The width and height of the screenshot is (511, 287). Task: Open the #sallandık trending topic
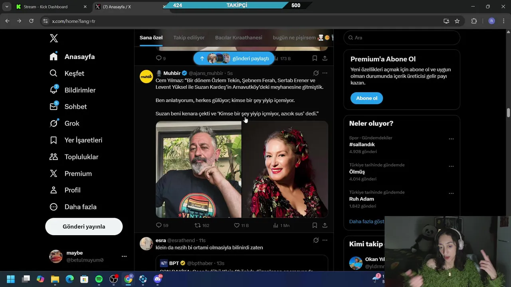coord(362,144)
